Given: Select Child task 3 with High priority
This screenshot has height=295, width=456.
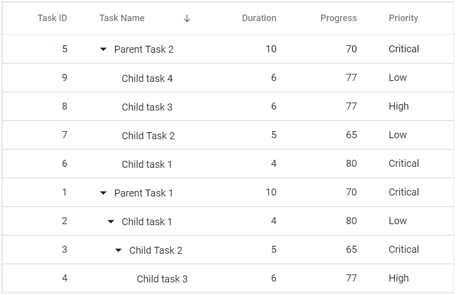Looking at the screenshot, I should (x=147, y=107).
